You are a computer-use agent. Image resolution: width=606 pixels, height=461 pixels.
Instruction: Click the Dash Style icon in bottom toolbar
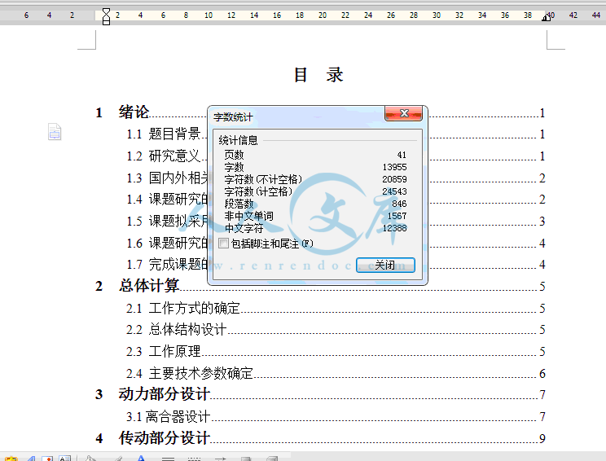[x=194, y=459]
